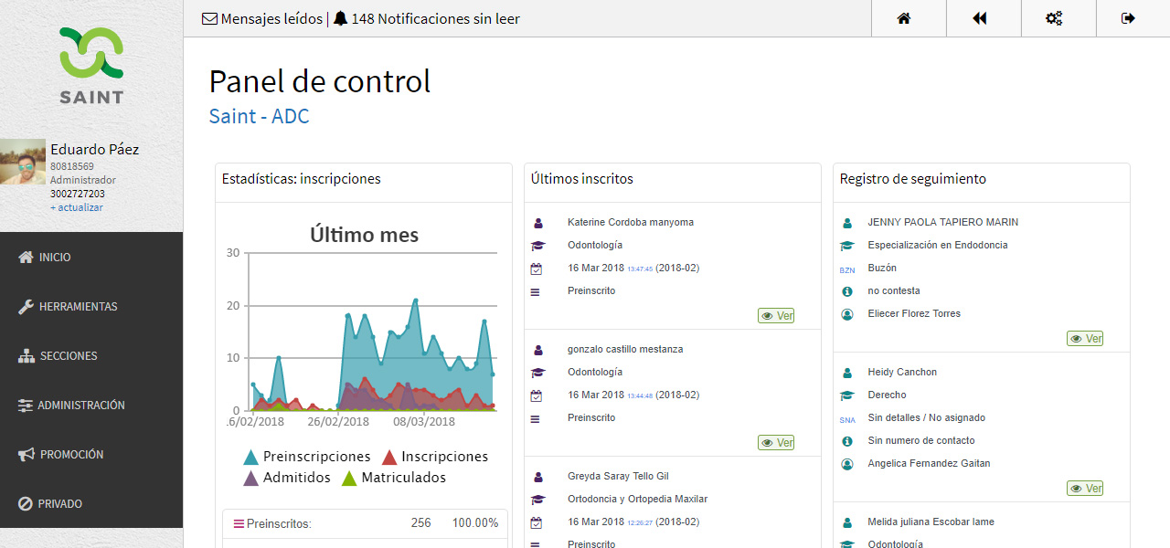Click the double-arrow rewind icon in top bar
Image resolution: width=1170 pixels, height=548 pixels.
click(x=979, y=18)
